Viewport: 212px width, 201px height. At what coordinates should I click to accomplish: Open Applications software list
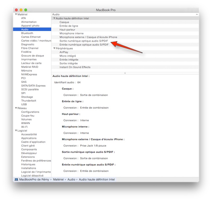[x=29, y=138]
